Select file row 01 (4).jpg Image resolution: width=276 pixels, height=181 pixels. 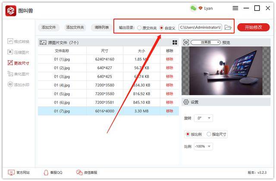coord(108,85)
